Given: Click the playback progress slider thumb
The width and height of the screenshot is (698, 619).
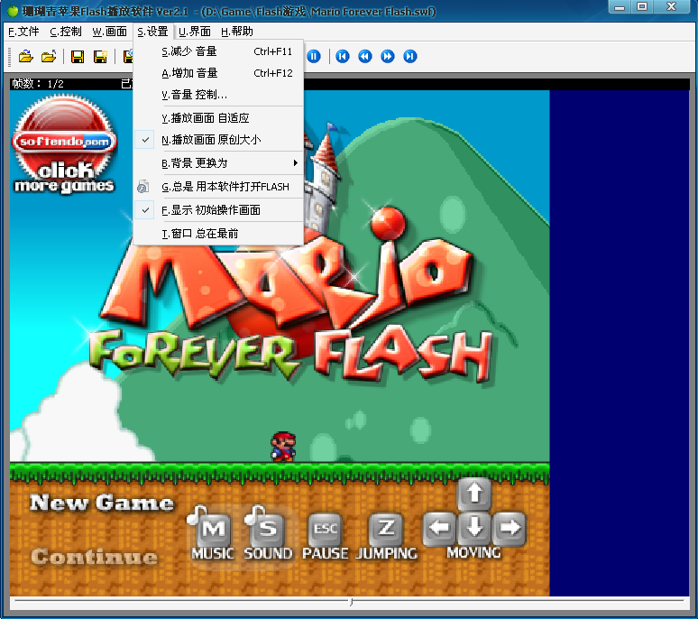Looking at the screenshot, I should [x=351, y=602].
